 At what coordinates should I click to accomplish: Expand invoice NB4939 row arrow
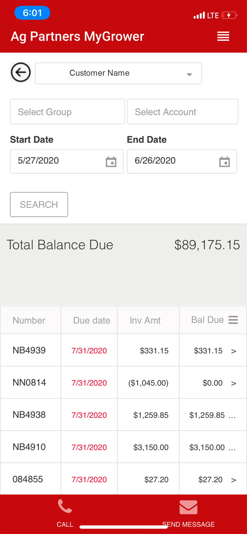click(x=234, y=351)
